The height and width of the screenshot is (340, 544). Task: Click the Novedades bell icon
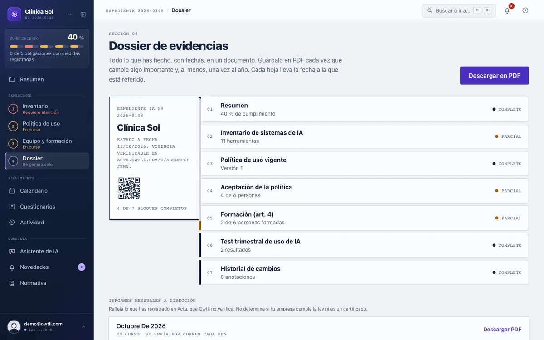[x=12, y=267]
